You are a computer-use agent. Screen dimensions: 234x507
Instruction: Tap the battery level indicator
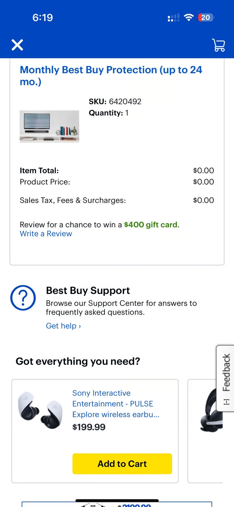(x=206, y=18)
